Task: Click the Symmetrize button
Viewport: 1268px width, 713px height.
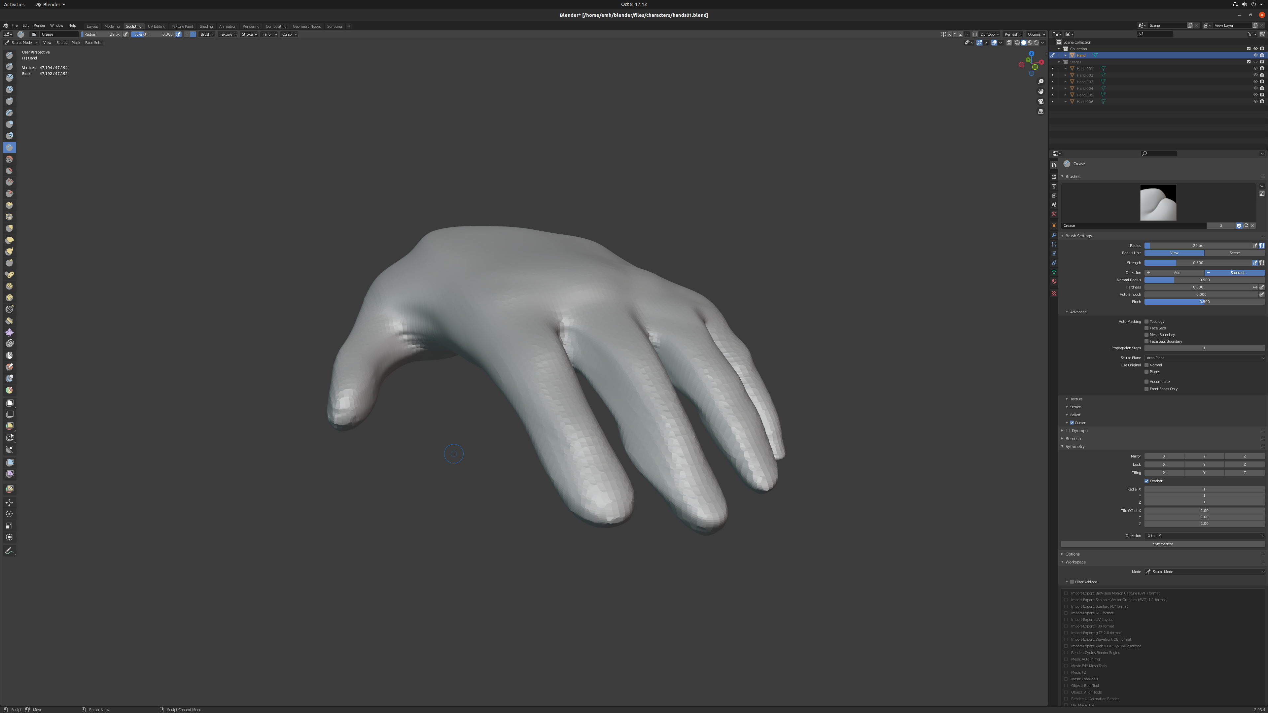Action: [x=1163, y=544]
